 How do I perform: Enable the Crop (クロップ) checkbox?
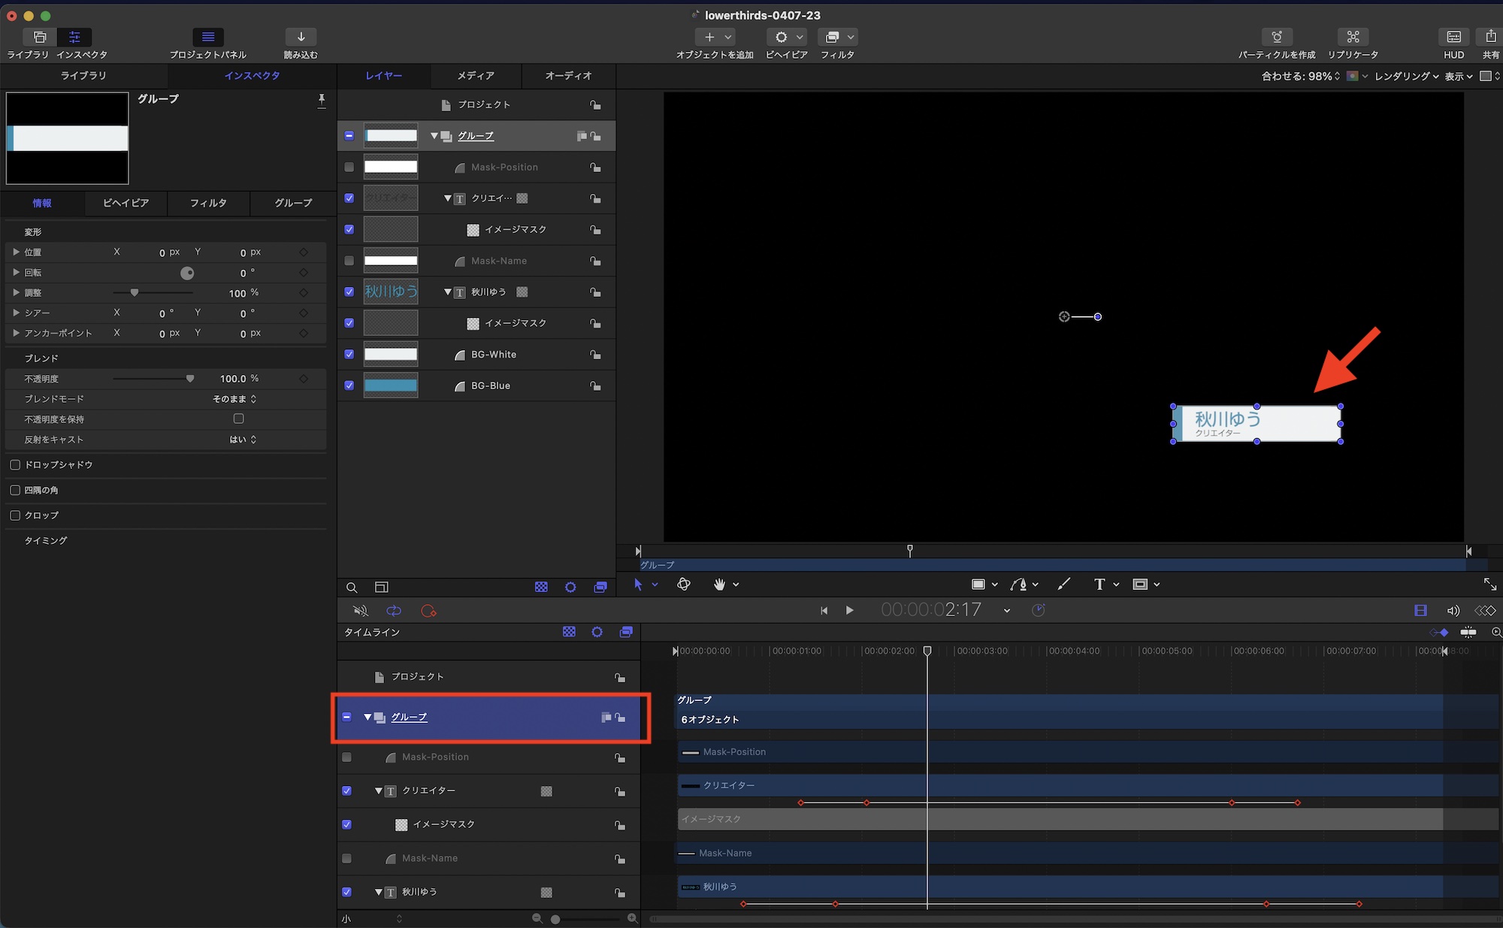coord(15,515)
